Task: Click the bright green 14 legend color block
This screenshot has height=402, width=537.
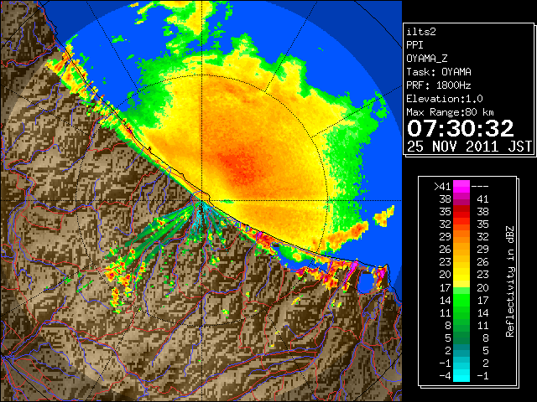Action: tap(461, 300)
